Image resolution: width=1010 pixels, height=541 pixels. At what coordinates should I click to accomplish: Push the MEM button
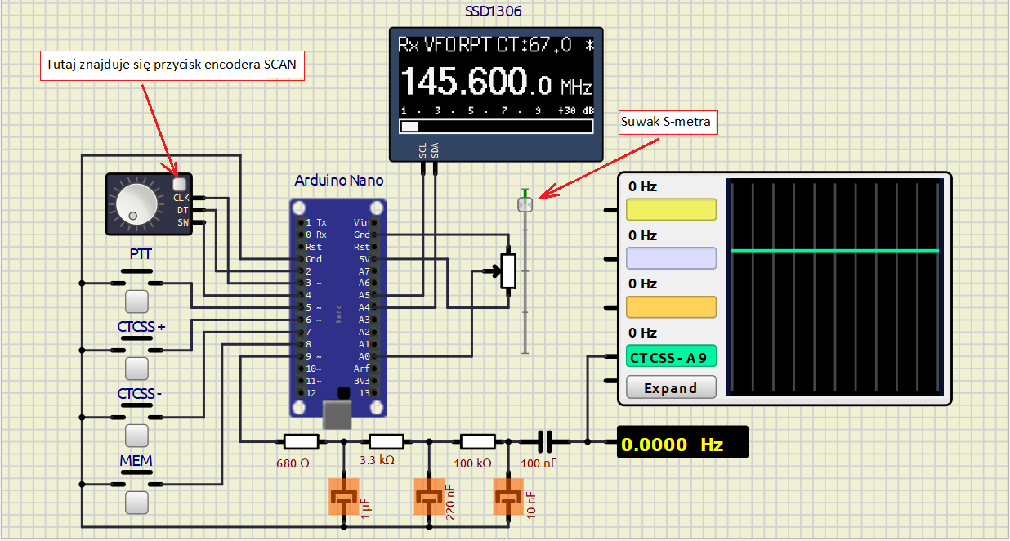coord(136,502)
